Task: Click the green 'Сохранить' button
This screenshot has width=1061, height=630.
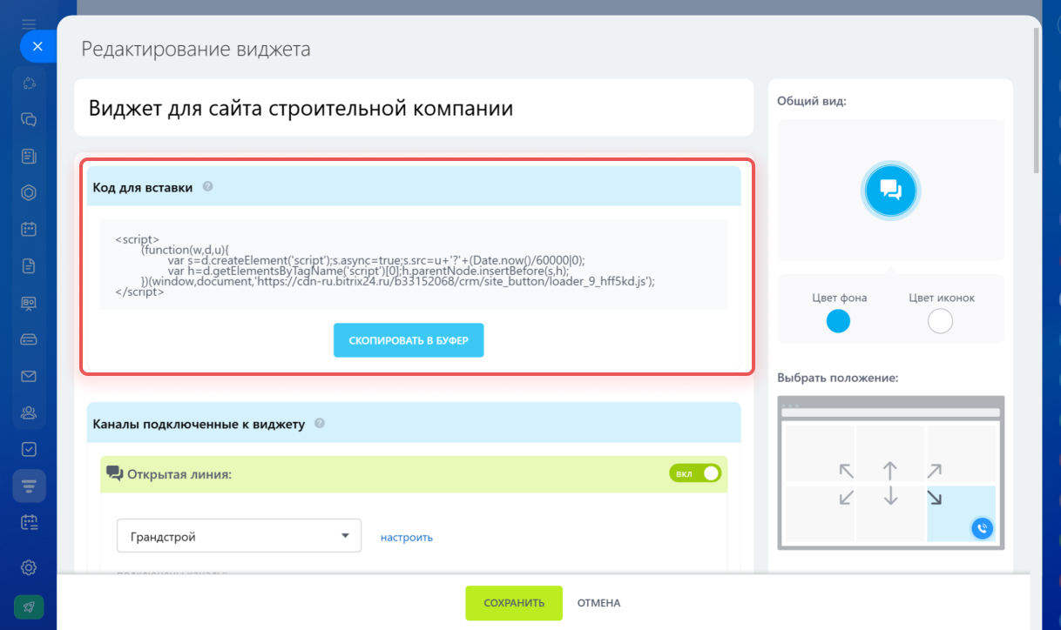Action: [514, 603]
